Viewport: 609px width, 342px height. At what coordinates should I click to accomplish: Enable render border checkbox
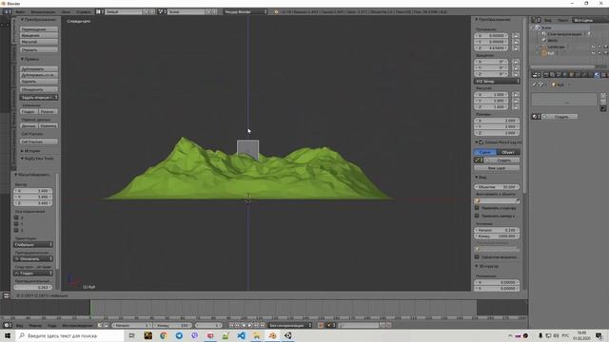tap(477, 256)
